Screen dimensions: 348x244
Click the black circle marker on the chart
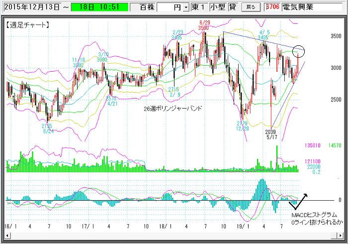point(298,50)
